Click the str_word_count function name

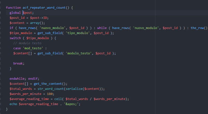click(51, 89)
